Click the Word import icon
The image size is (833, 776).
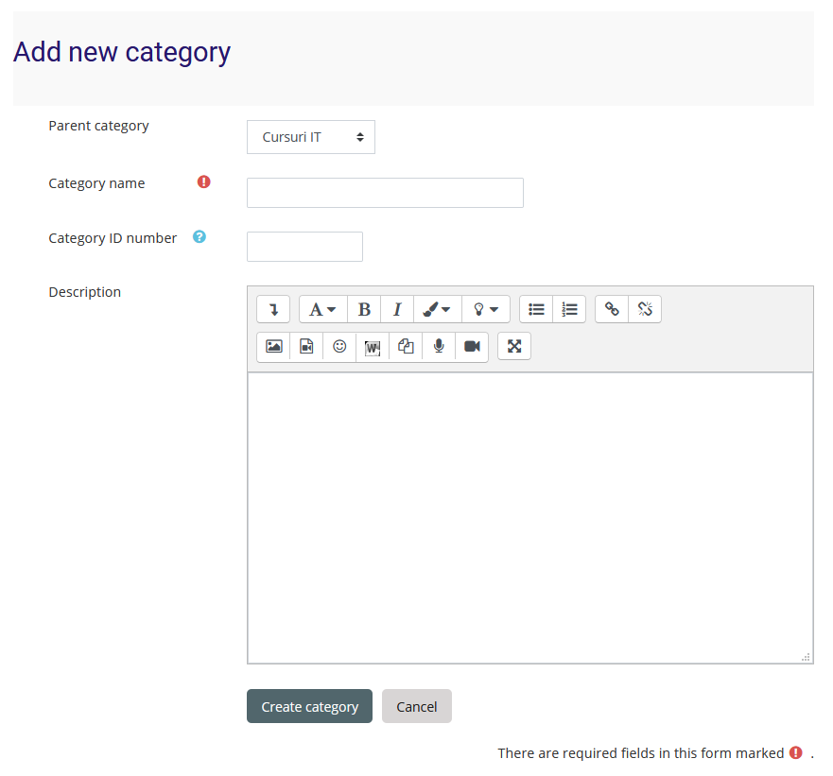(373, 346)
